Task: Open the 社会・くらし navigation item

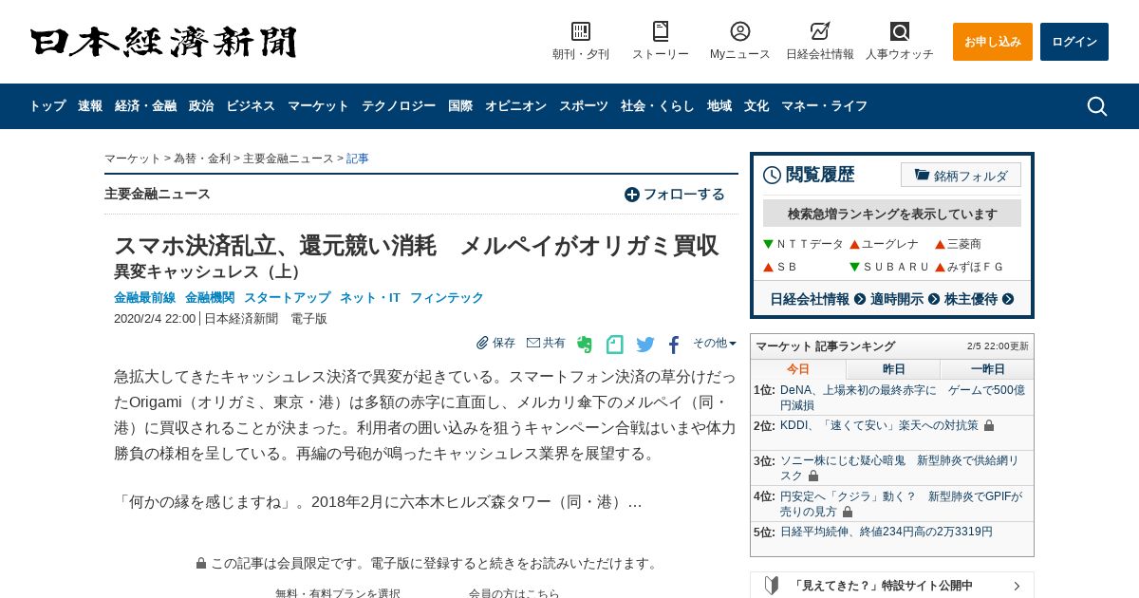Action: (x=658, y=106)
